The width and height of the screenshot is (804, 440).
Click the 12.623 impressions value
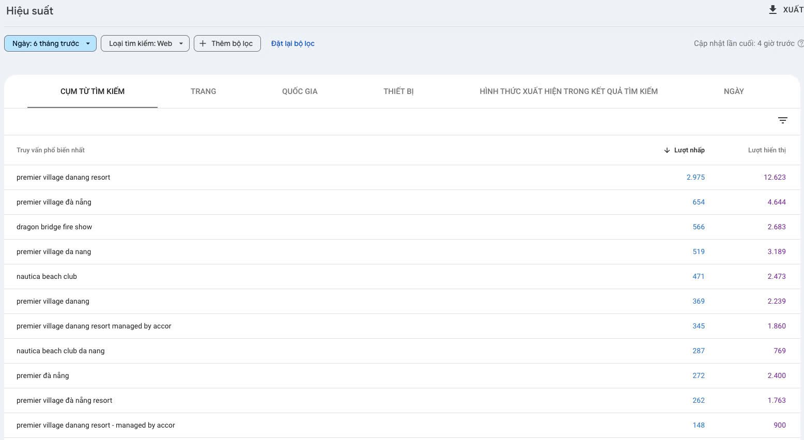pos(775,177)
